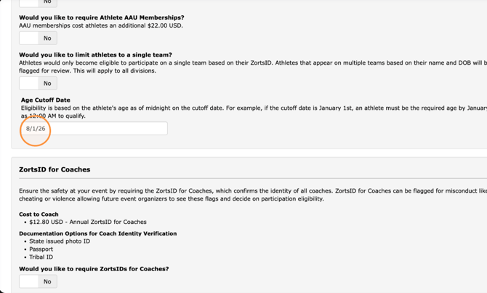
Task: Click the limit athletes to single team question
Action: click(95, 55)
